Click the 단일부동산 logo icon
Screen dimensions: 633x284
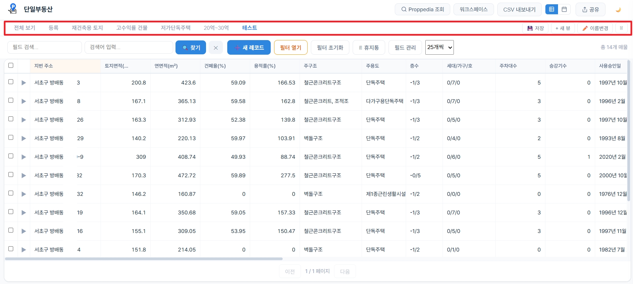point(13,9)
